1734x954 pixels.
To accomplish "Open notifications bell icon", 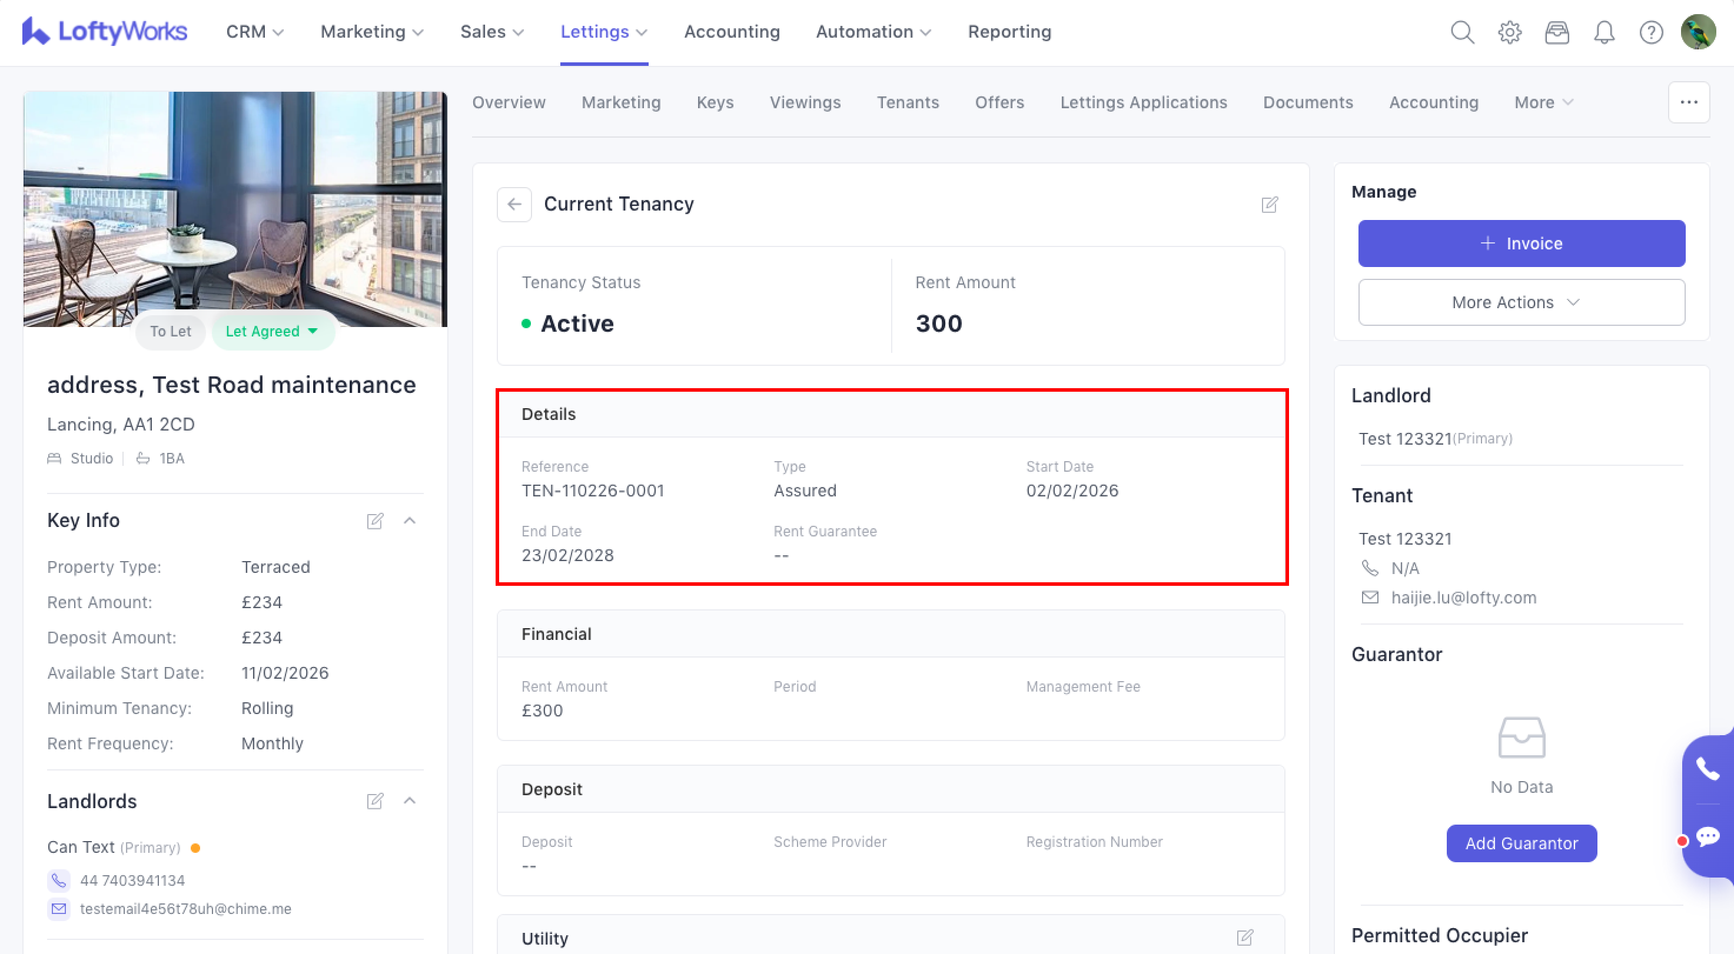I will pyautogui.click(x=1603, y=32).
